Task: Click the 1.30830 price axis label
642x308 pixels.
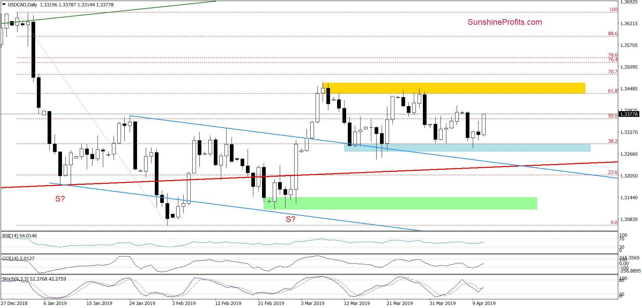Action: (629, 219)
